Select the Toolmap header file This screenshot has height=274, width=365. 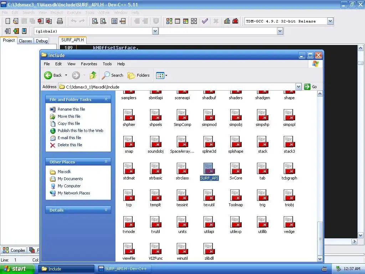pos(236,198)
